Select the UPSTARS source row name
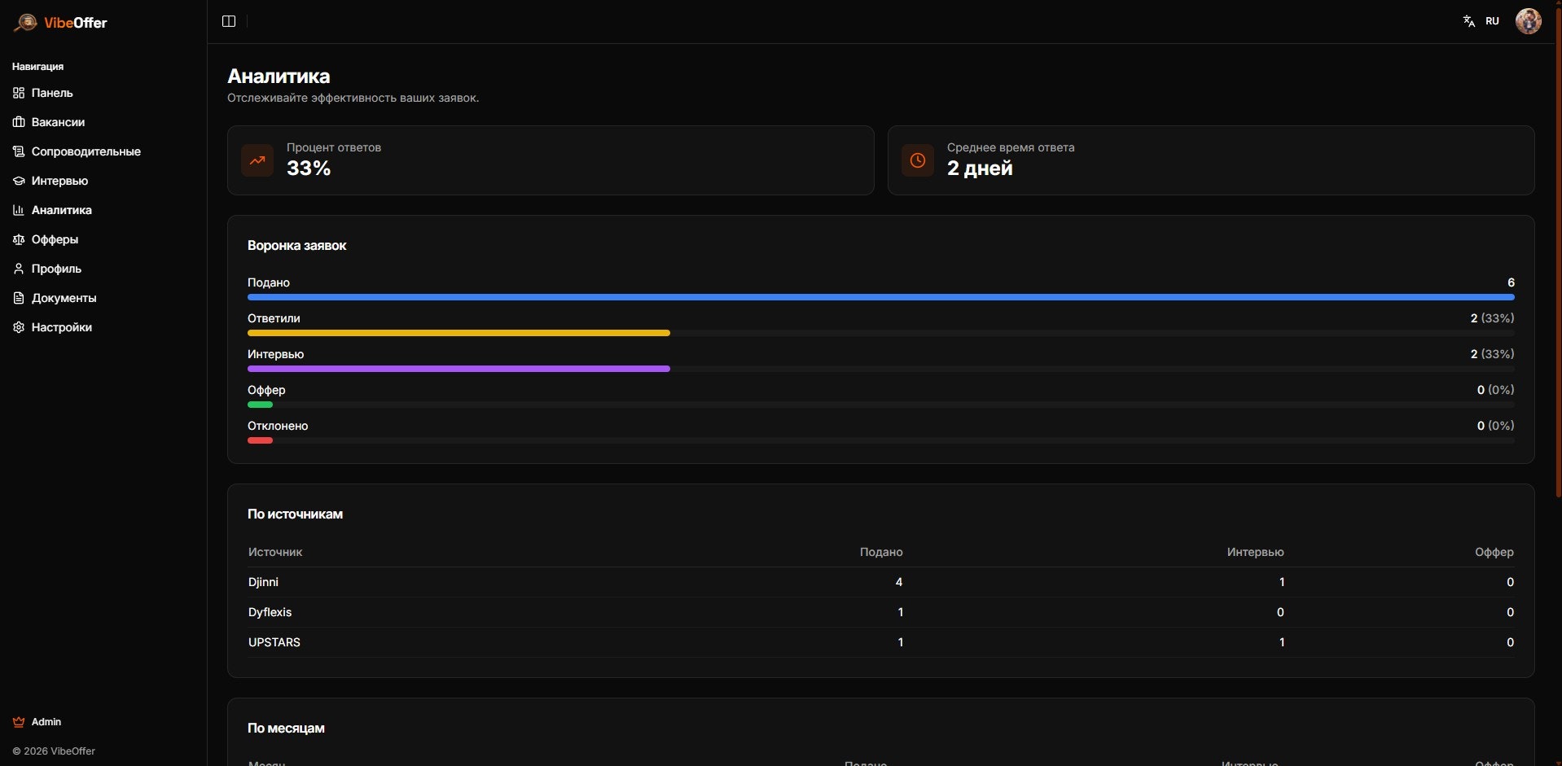Screen dimensions: 1562x766 [x=274, y=642]
